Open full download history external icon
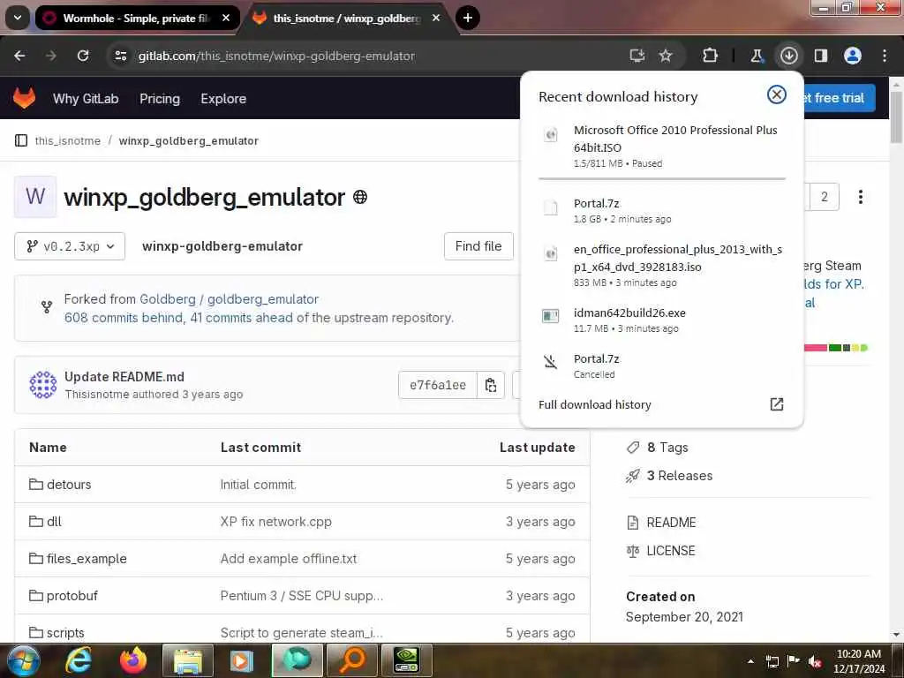Image resolution: width=904 pixels, height=678 pixels. (x=777, y=404)
